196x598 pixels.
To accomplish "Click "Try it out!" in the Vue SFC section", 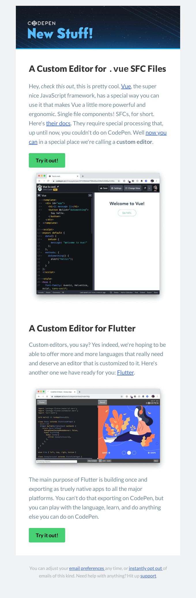I will click(47, 160).
